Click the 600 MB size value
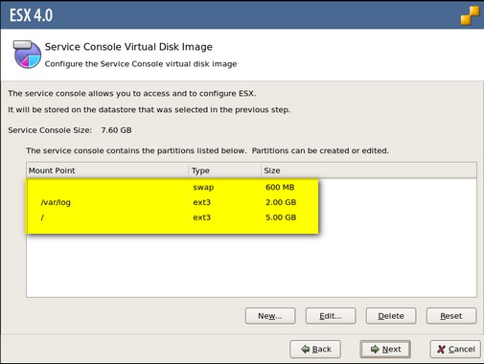 [x=280, y=187]
